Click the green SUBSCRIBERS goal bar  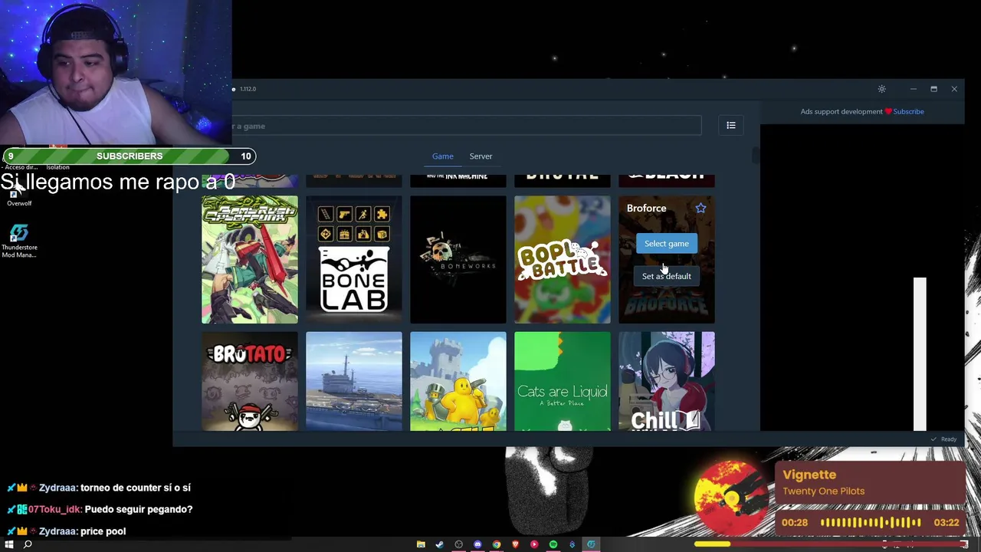(129, 156)
